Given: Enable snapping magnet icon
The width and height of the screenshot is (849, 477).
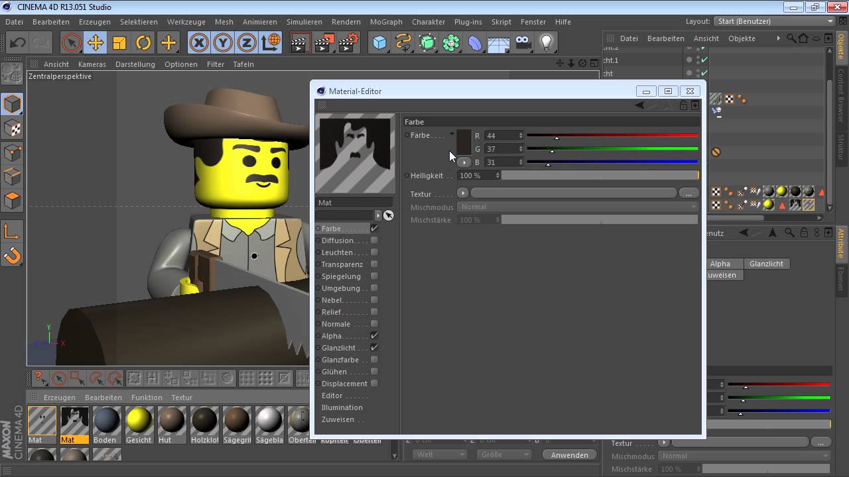Looking at the screenshot, I should click(x=12, y=255).
